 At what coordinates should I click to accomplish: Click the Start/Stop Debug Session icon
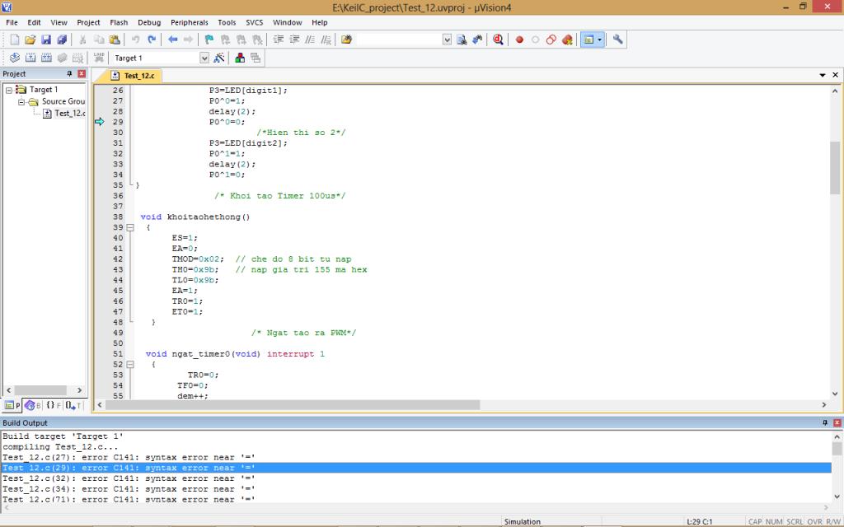(x=498, y=40)
